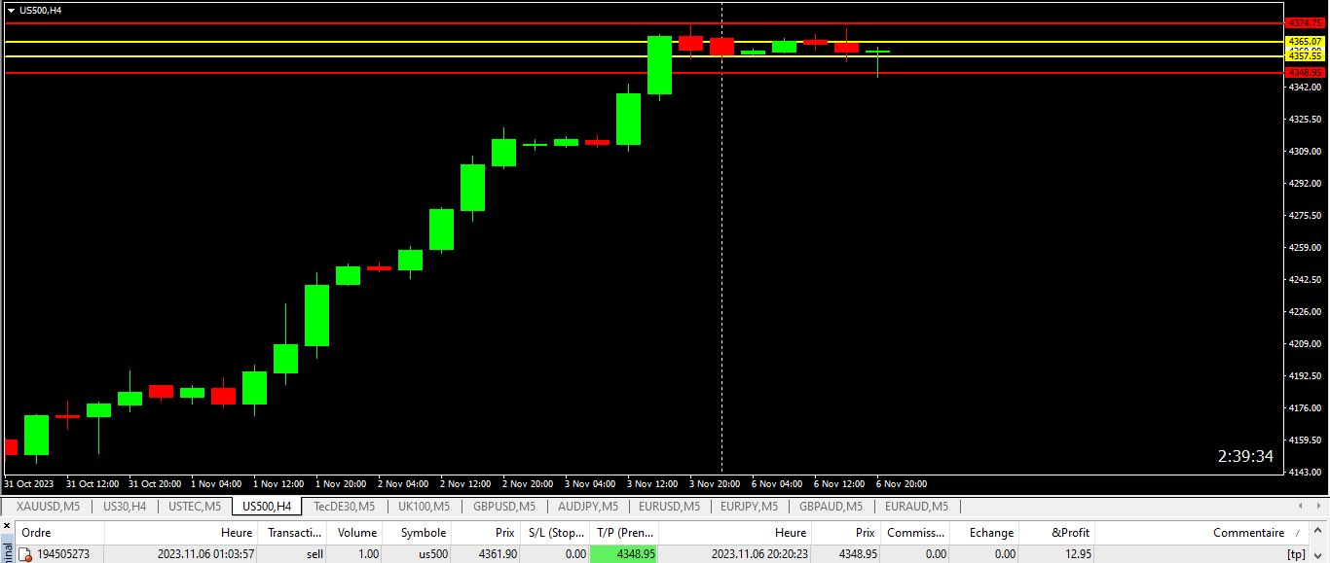This screenshot has height=563, width=1330.
Task: Open the USTEC,M5 chart tab
Action: pos(195,507)
